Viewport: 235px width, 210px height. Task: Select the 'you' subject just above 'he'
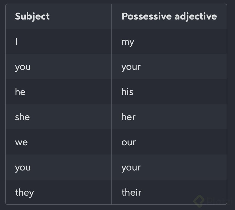(x=23, y=67)
